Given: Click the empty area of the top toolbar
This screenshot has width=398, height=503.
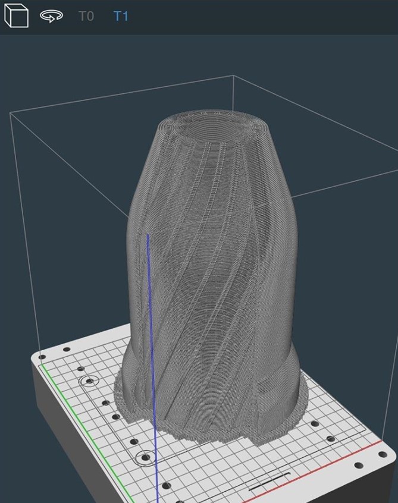Looking at the screenshot, I should tap(268, 16).
